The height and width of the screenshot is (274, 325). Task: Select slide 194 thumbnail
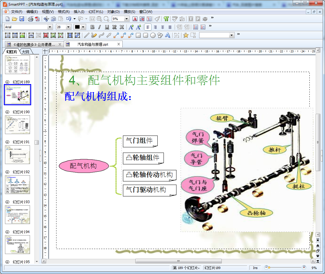17,245
